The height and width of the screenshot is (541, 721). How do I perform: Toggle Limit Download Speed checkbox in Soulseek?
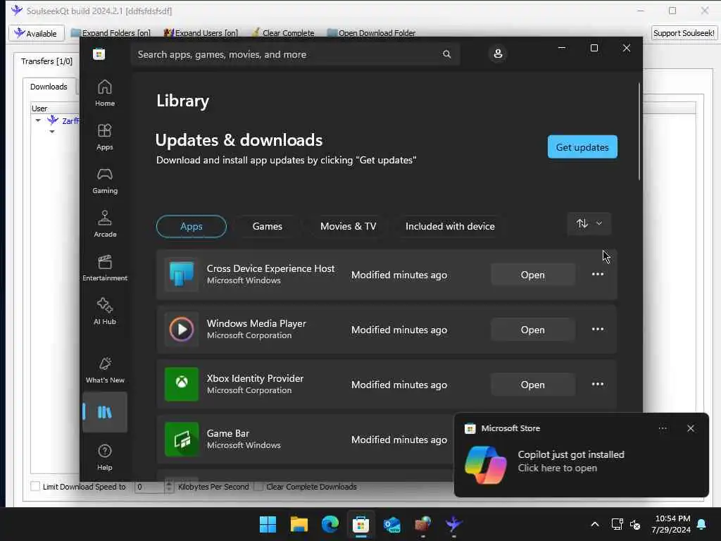[x=35, y=486]
